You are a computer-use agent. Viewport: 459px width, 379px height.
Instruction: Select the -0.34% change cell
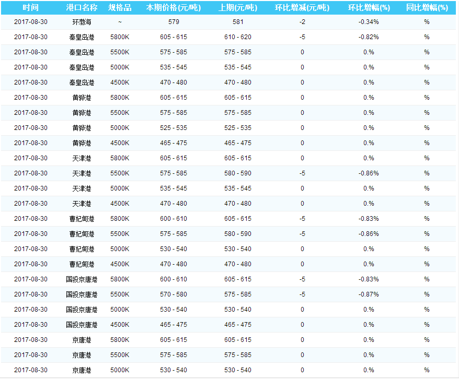click(369, 22)
